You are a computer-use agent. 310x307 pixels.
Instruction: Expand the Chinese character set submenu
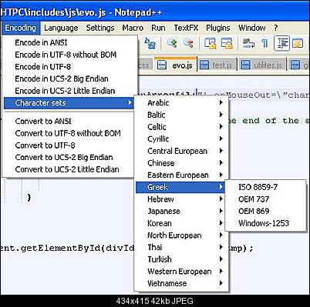coord(181,163)
